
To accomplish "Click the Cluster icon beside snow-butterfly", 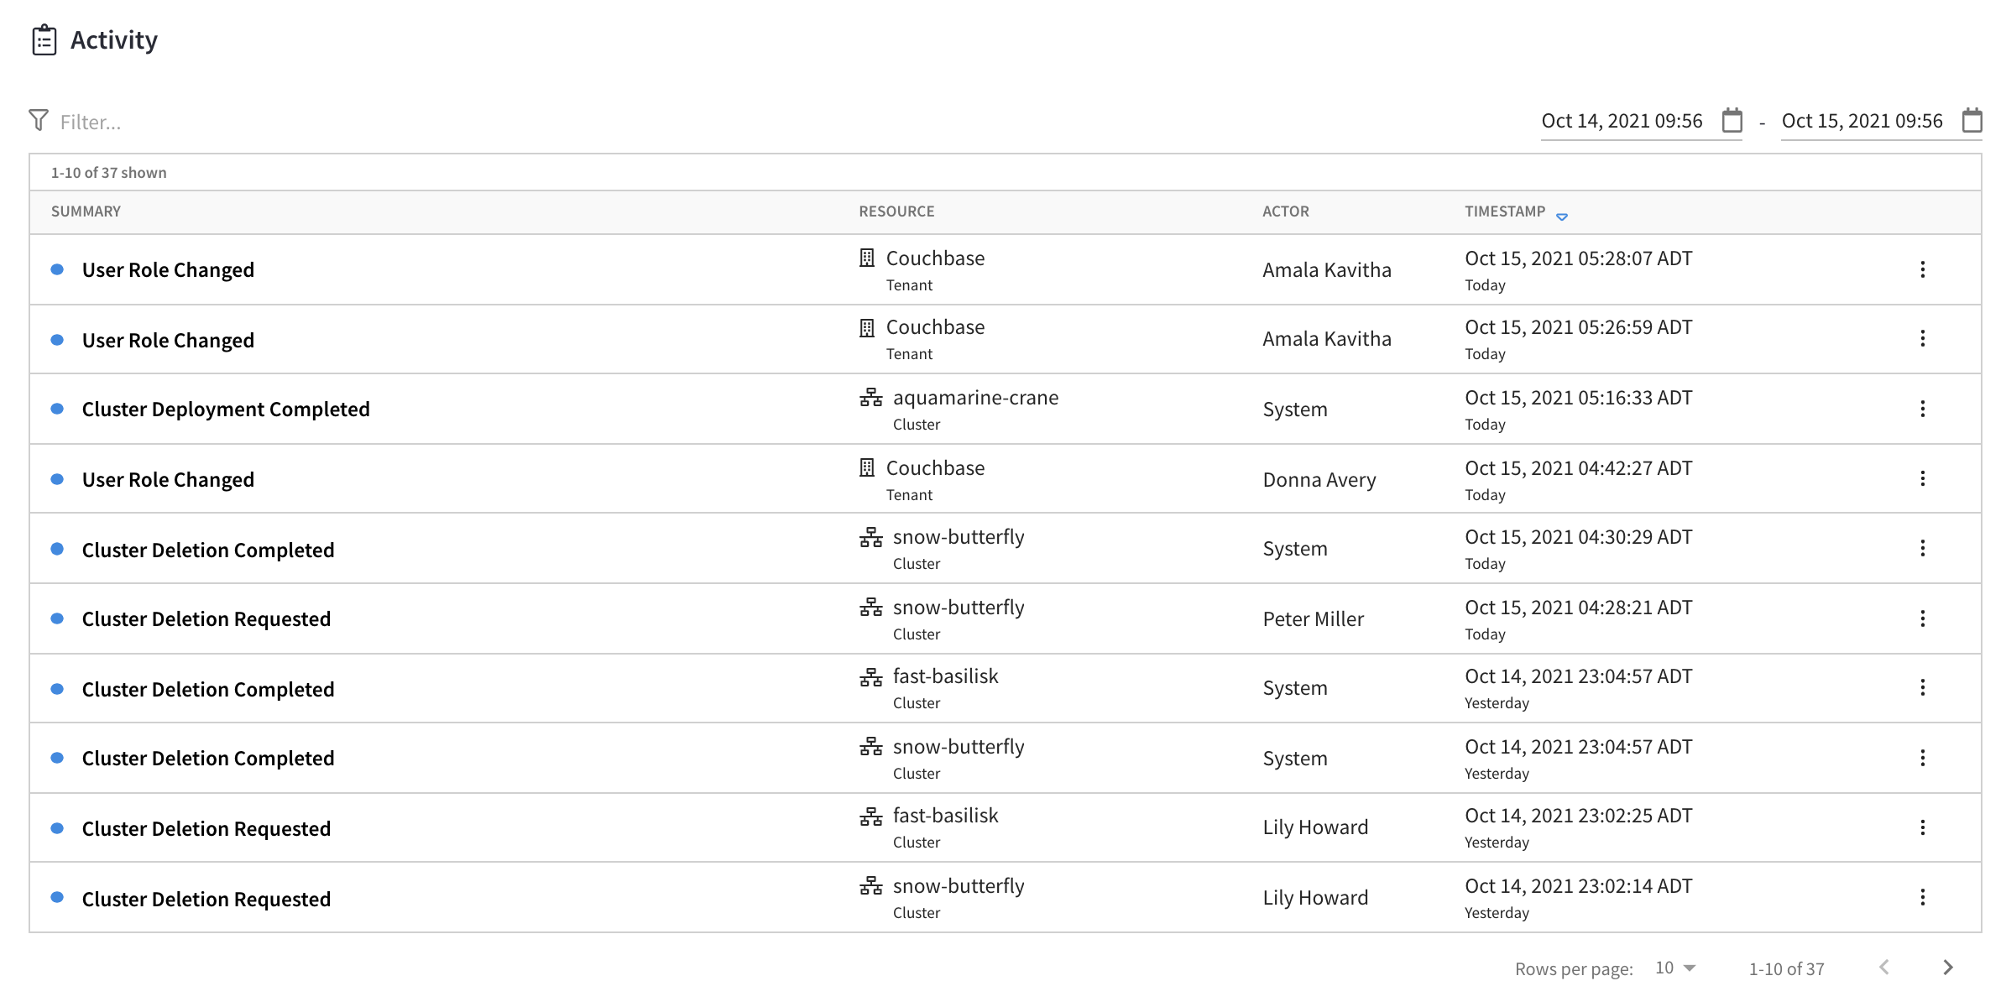I will (x=871, y=536).
